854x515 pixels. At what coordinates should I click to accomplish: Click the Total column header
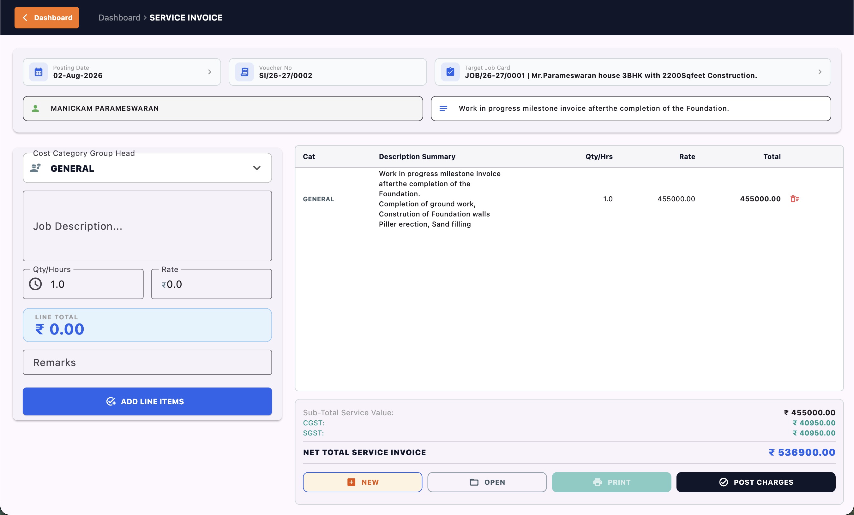pos(772,157)
